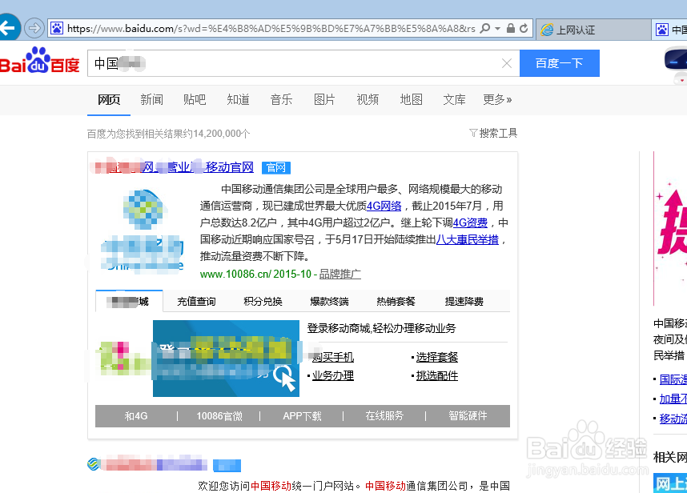
Task: Click the 品牌推广 link
Action: tap(340, 275)
